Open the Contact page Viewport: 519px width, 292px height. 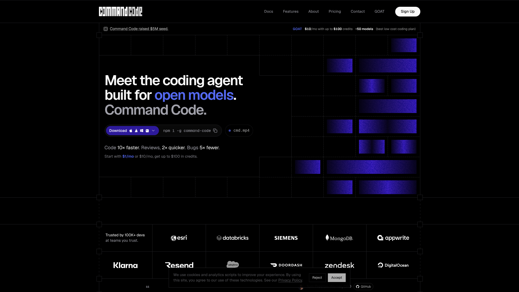[x=358, y=11]
